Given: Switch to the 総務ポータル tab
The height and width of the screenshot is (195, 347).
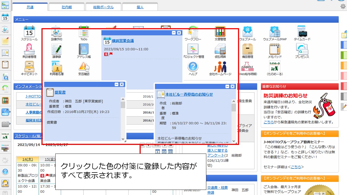Looking at the screenshot, I should click(103, 7).
